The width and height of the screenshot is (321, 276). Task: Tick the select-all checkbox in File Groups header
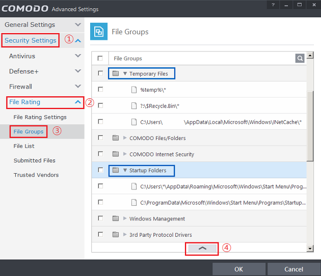[x=100, y=59]
